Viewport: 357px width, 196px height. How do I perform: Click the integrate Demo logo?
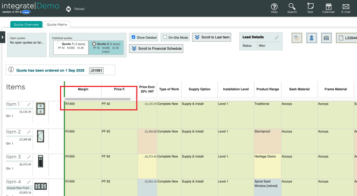point(30,6)
